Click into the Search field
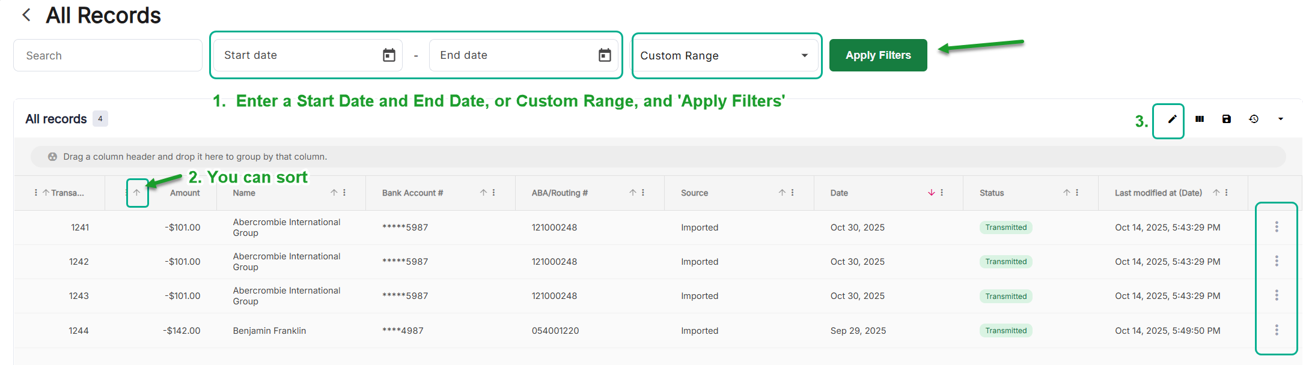Screen dimensions: 1303x365 108,56
